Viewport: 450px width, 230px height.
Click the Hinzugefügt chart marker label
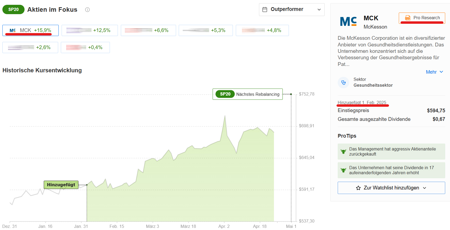pos(61,185)
